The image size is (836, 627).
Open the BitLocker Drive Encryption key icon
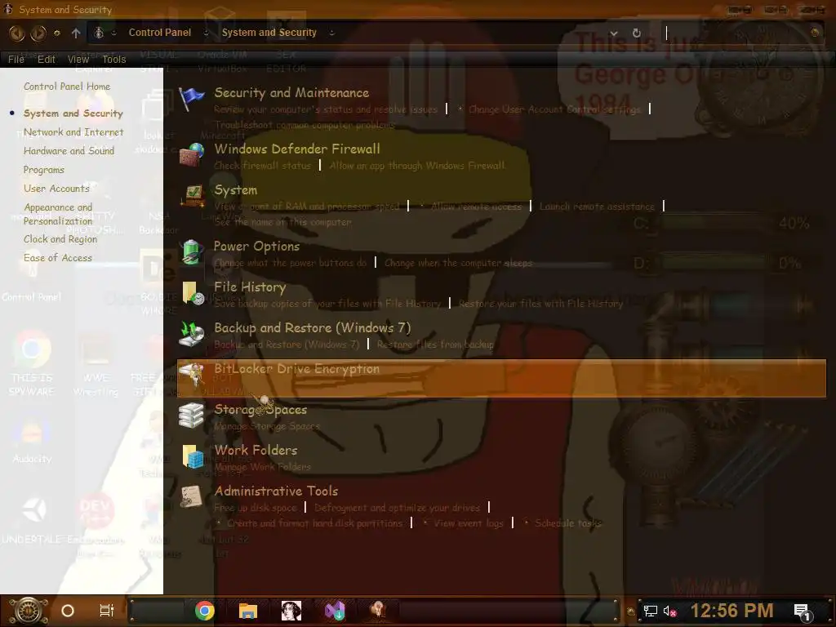[x=191, y=374]
